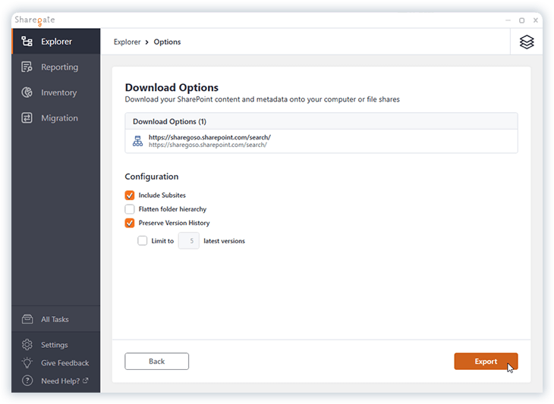This screenshot has width=554, height=404.
Task: Switch to Migration in the sidebar
Action: click(x=56, y=117)
